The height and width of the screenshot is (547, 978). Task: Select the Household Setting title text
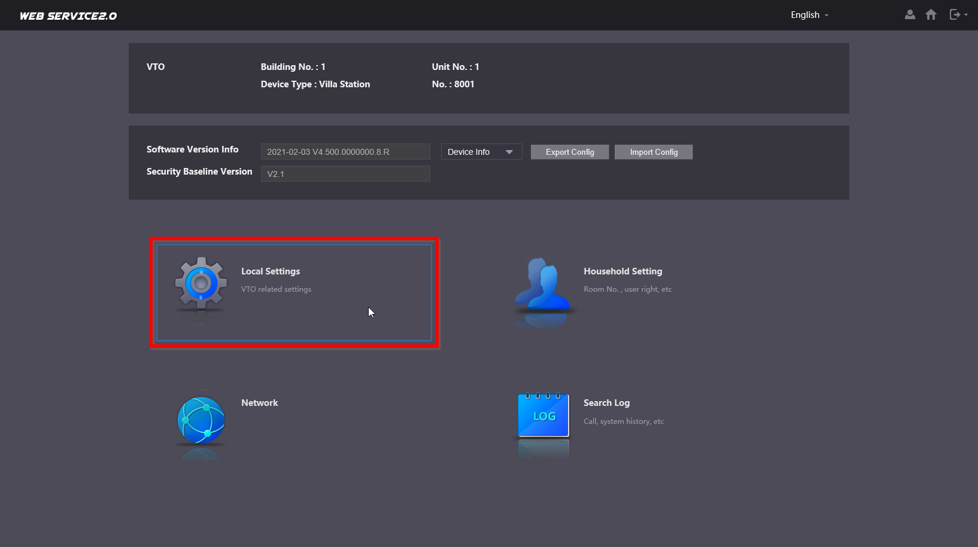coord(622,271)
